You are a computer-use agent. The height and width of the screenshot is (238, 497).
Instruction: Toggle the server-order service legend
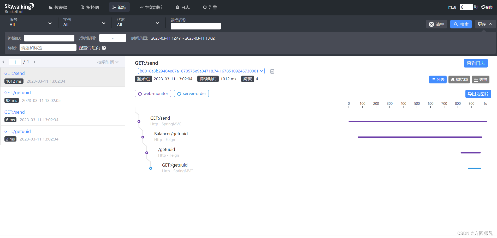pos(191,94)
